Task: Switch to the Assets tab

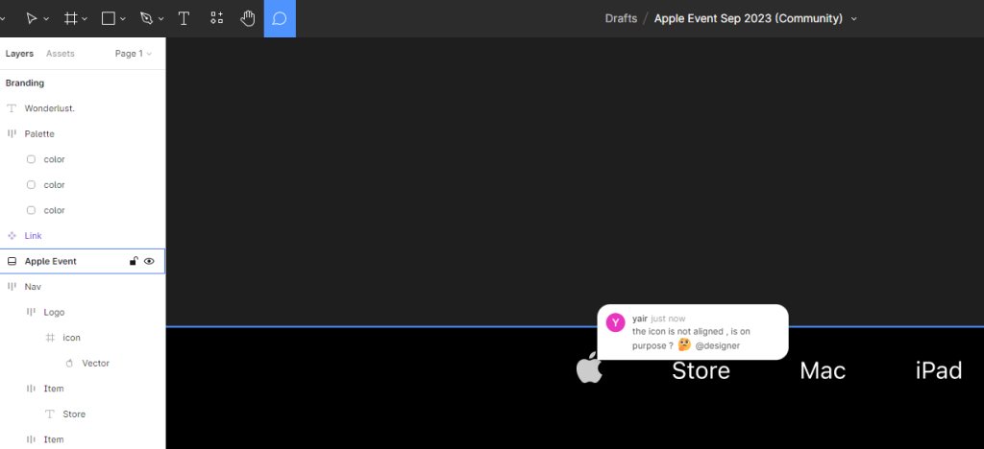Action: [60, 54]
